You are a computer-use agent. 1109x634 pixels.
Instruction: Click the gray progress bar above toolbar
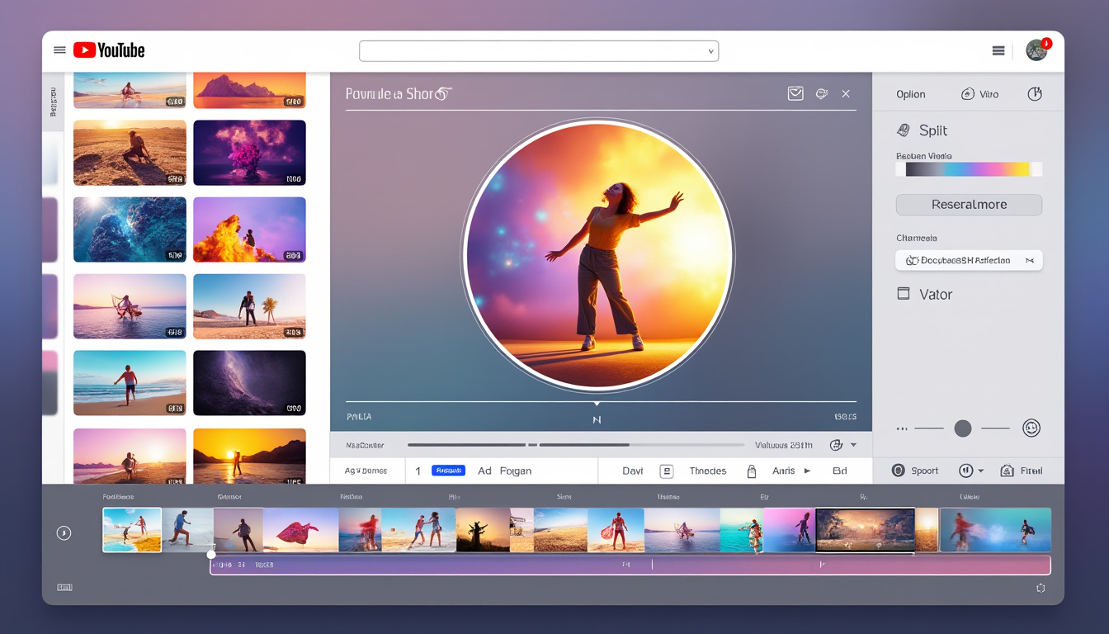tap(576, 445)
